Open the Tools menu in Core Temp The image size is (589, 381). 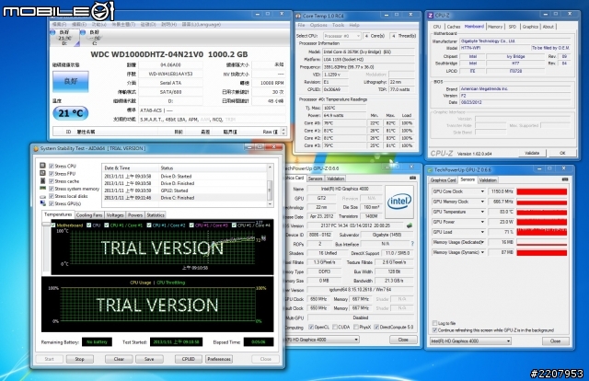338,25
